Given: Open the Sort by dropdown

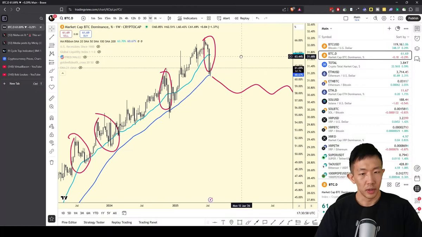Looking at the screenshot, I should (x=402, y=37).
